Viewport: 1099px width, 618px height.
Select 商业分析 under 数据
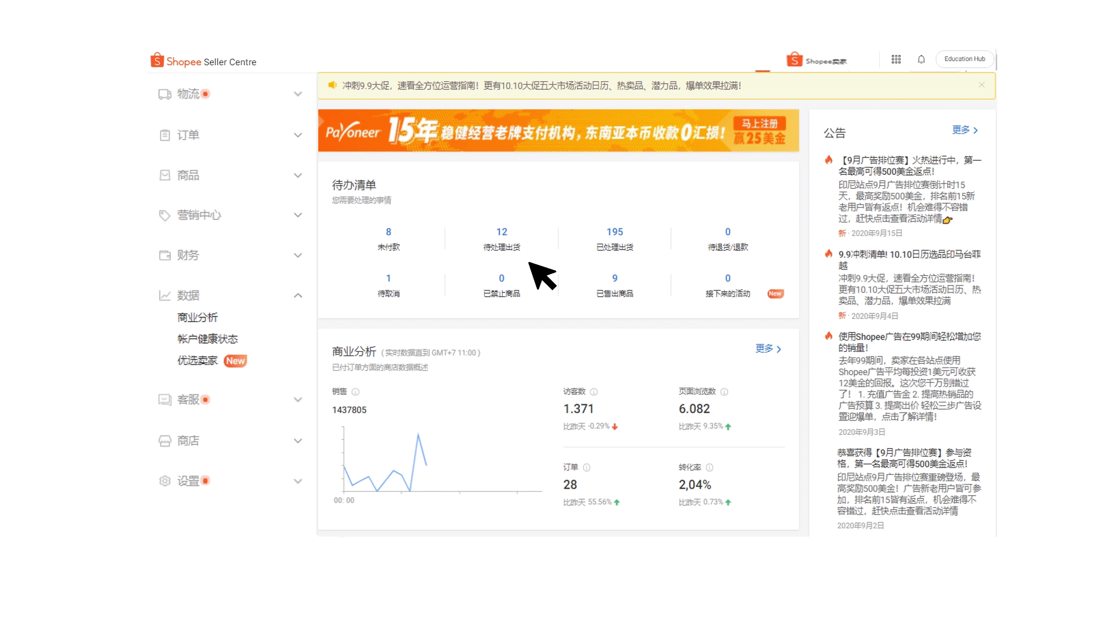198,316
